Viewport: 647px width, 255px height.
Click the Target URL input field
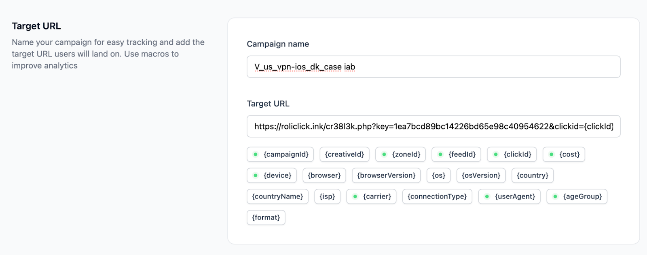tap(433, 127)
